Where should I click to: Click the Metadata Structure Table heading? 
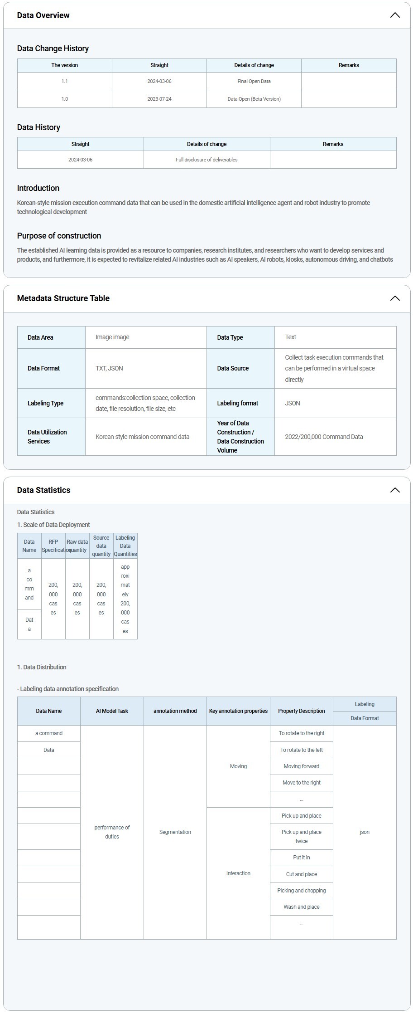[63, 298]
